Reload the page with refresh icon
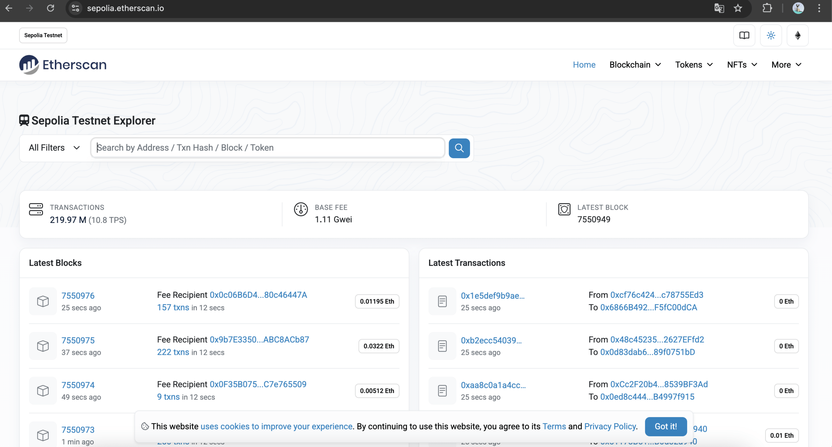The image size is (832, 447). coord(50,8)
